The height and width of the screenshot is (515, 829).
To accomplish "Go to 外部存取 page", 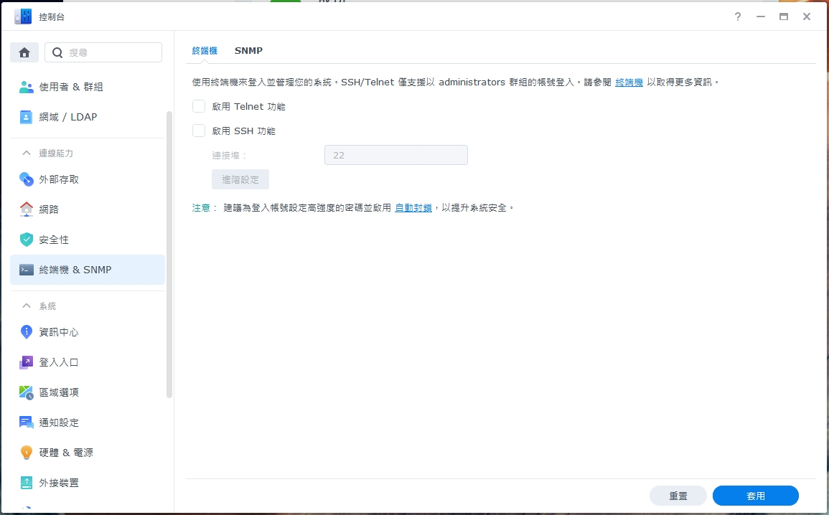I will click(88, 179).
